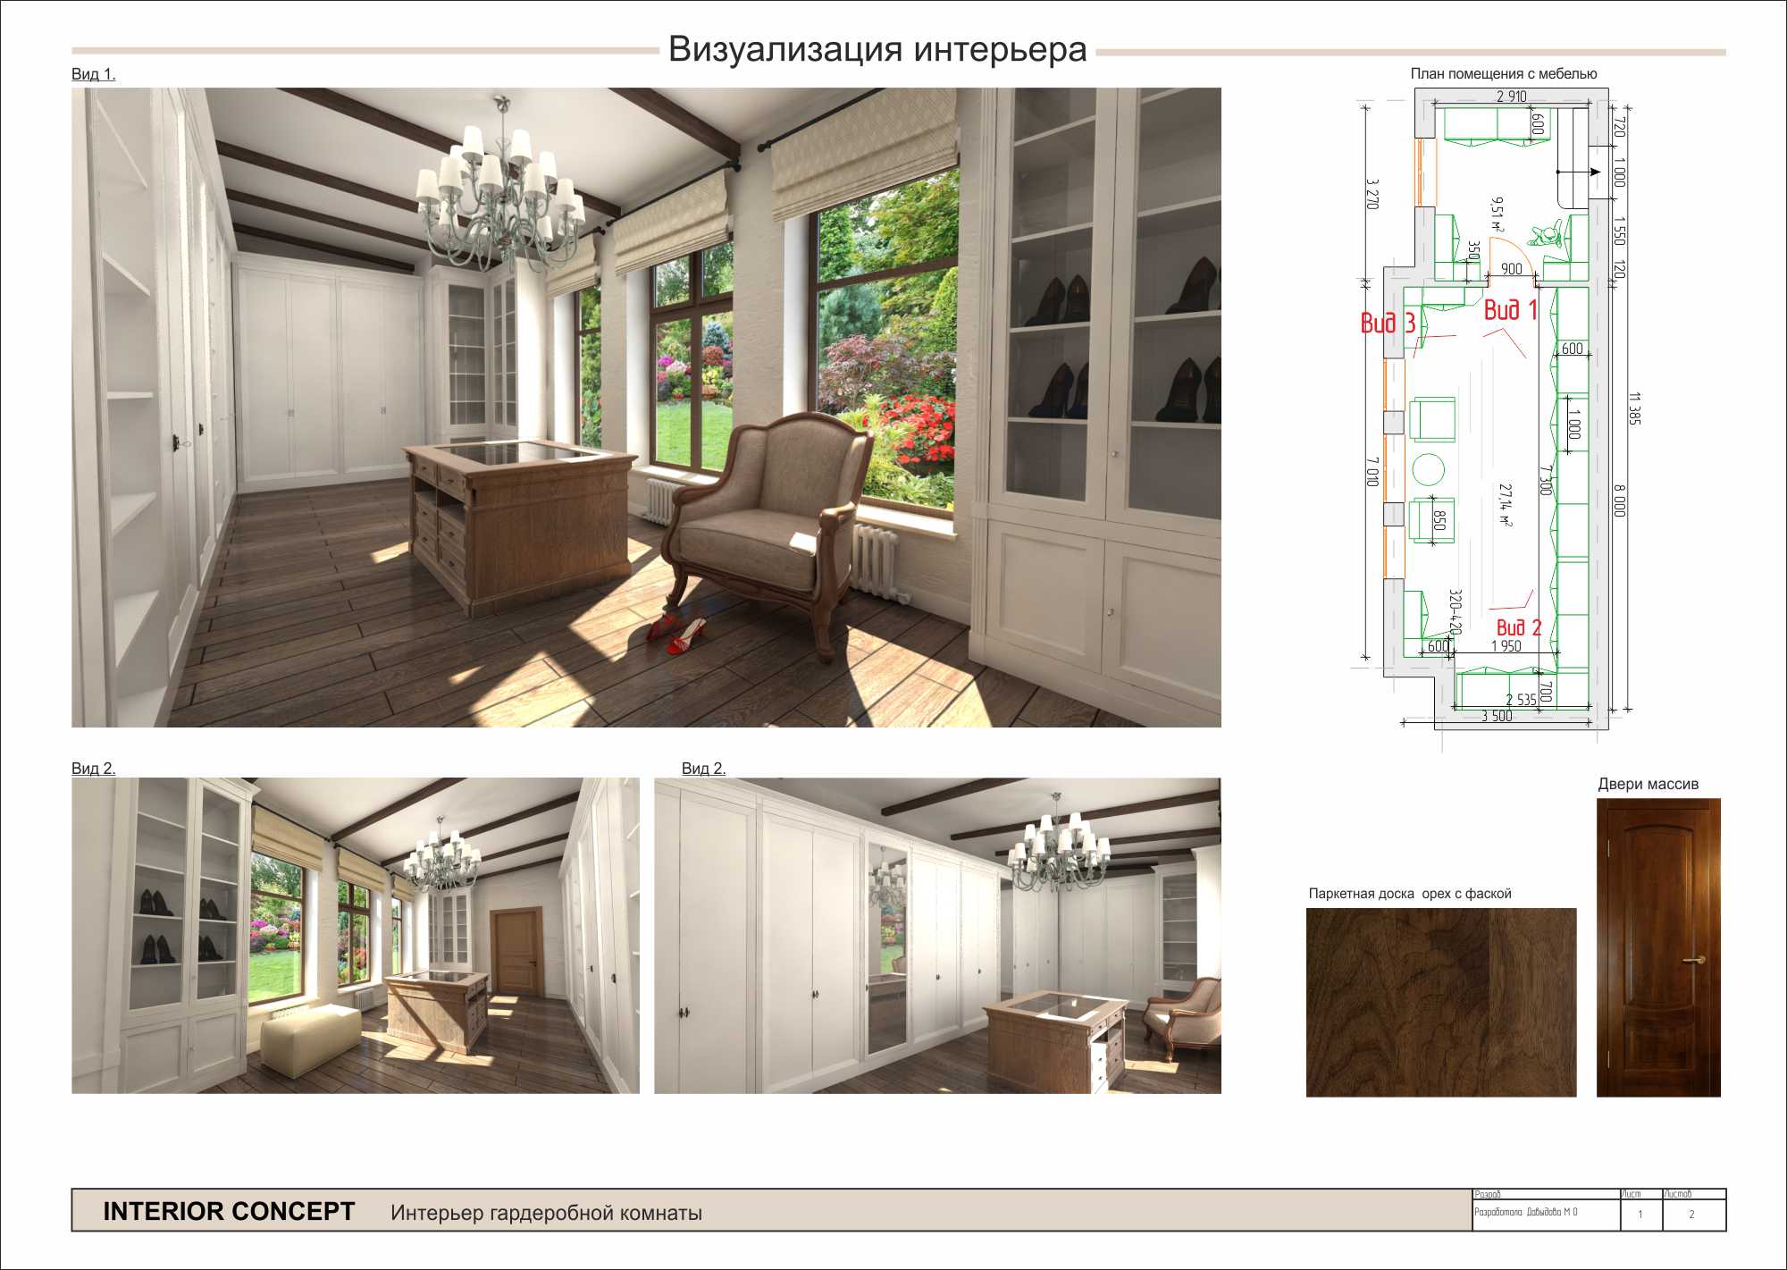1787x1270 pixels.
Task: Click the "Вид 2." caption above the ottoman render
Action: click(94, 769)
